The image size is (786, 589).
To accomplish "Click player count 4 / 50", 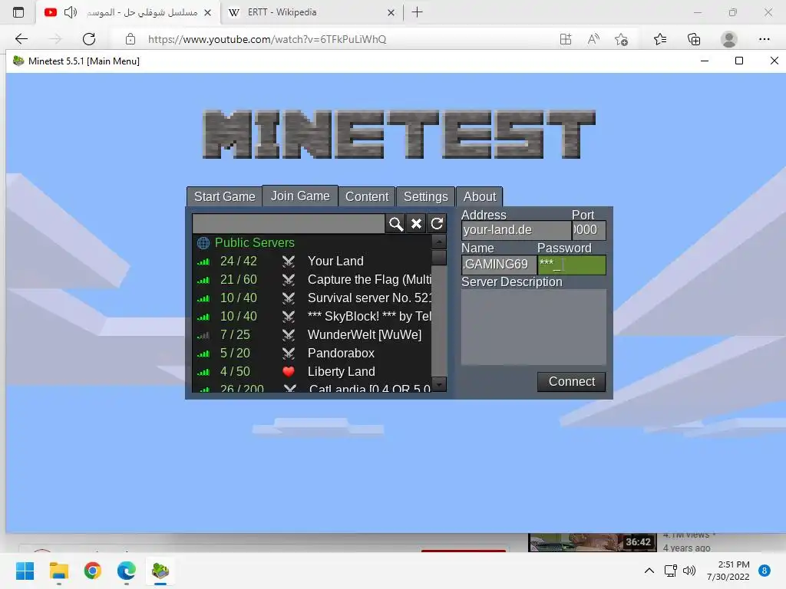I will click(x=235, y=372).
